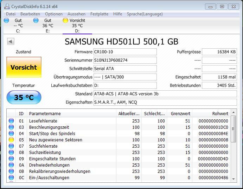
Task: Click the Übertragungsmodus field SATA/300
Action: [125, 77]
